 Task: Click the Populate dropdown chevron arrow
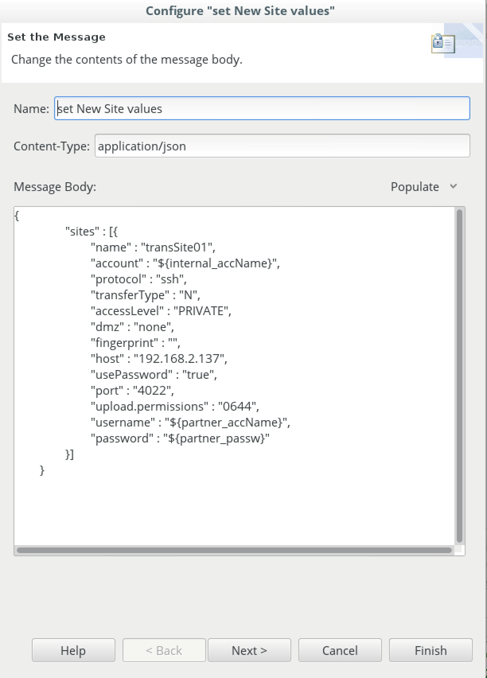click(x=453, y=186)
